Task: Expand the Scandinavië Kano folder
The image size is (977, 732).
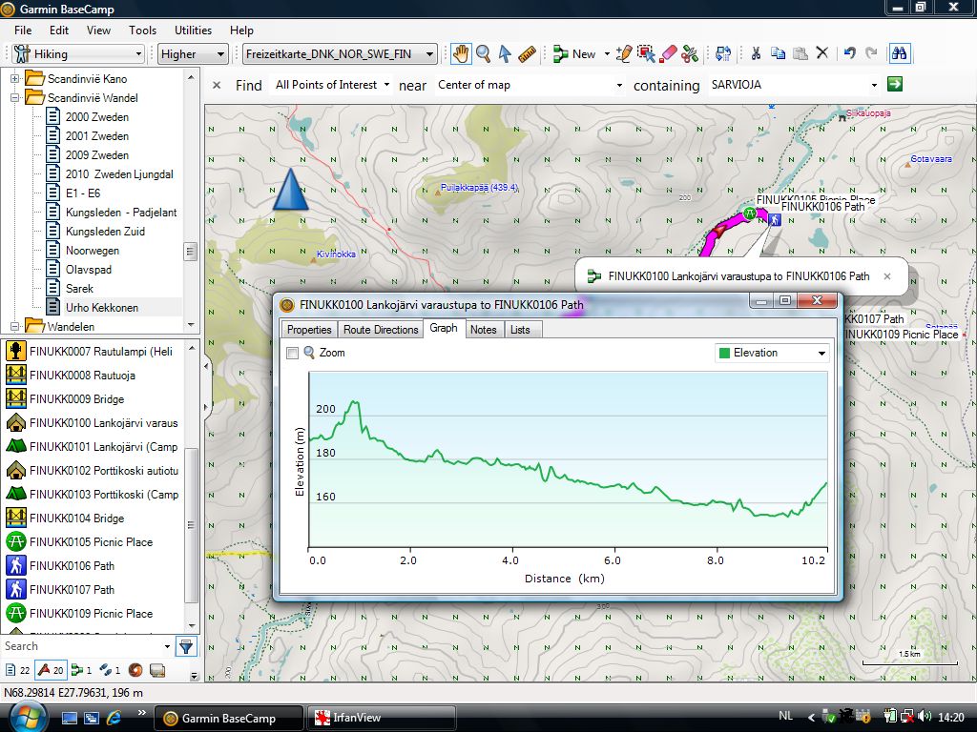Action: tap(15, 79)
